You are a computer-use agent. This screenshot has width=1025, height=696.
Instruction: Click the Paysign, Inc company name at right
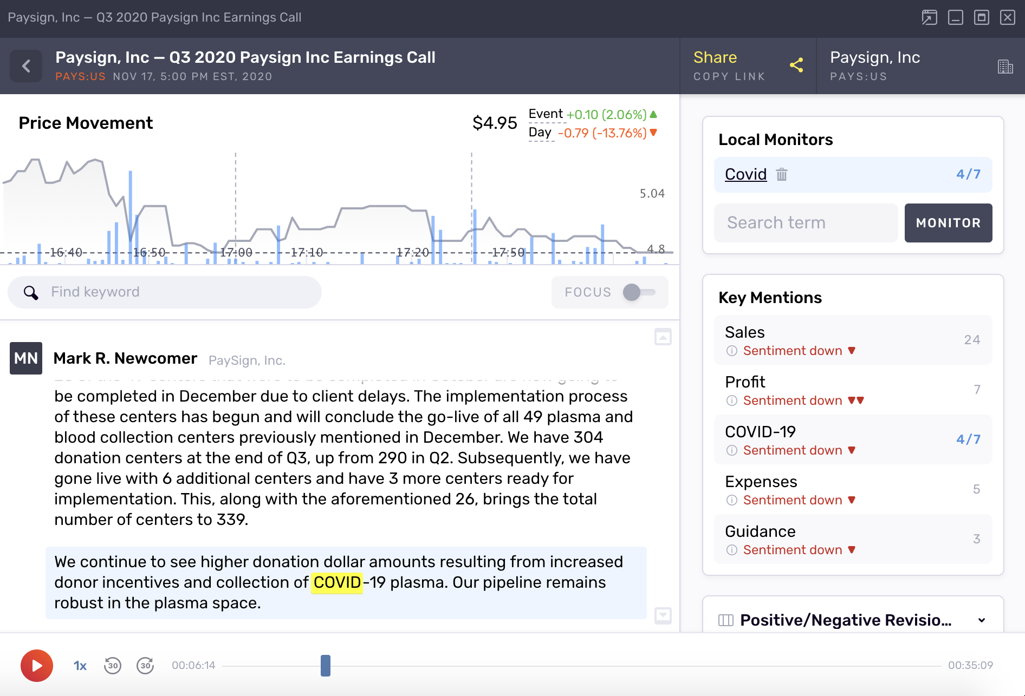click(x=875, y=57)
